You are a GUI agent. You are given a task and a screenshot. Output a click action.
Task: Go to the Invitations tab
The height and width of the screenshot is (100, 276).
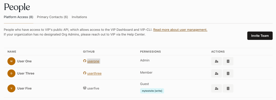[79, 17]
